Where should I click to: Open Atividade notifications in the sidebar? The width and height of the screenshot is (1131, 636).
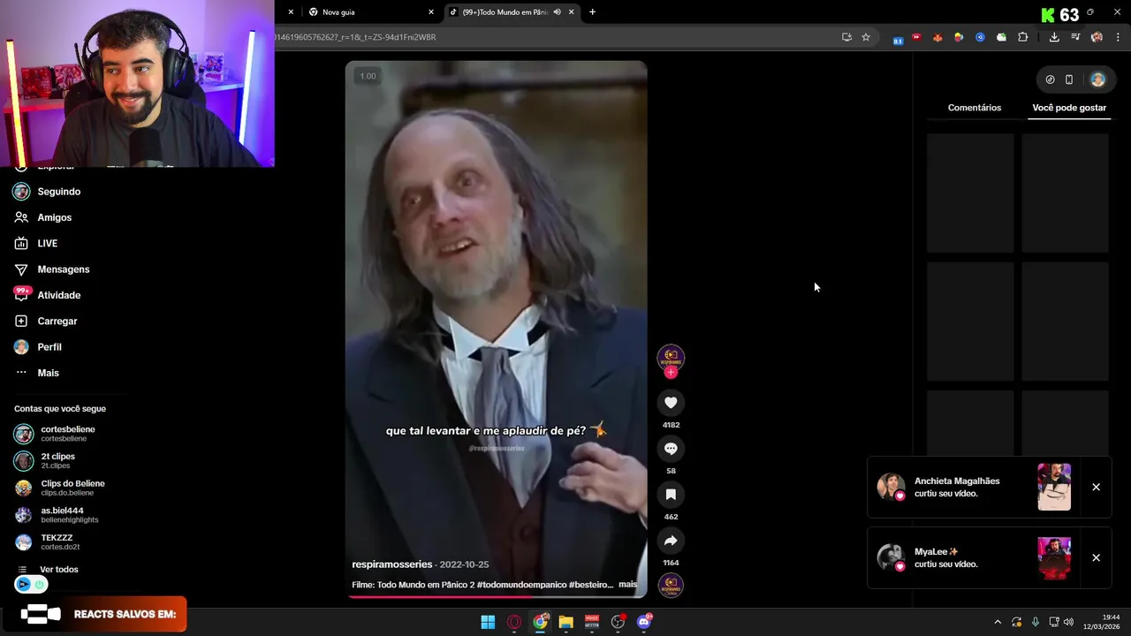(48, 295)
